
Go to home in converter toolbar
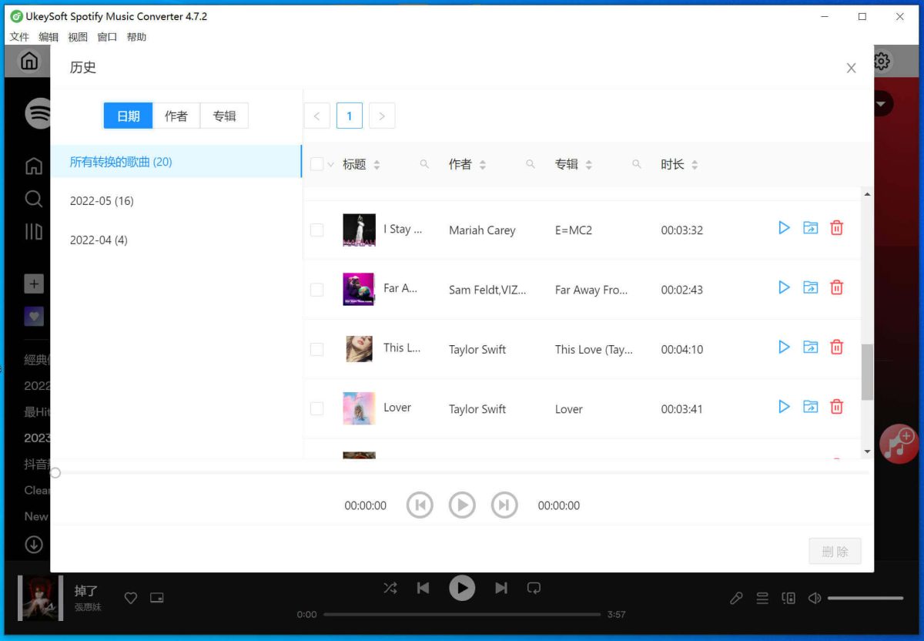29,61
